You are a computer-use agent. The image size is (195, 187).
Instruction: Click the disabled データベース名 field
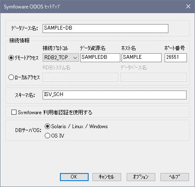coord(154,77)
